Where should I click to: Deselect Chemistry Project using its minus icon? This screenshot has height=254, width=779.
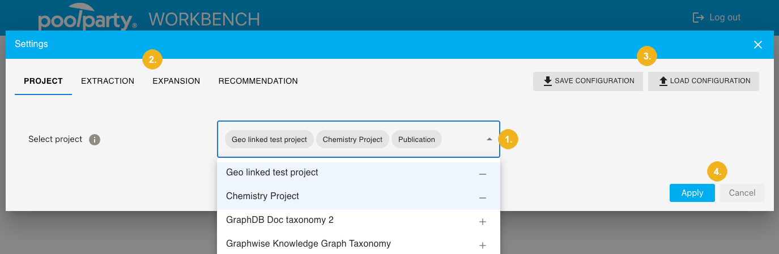[482, 197]
